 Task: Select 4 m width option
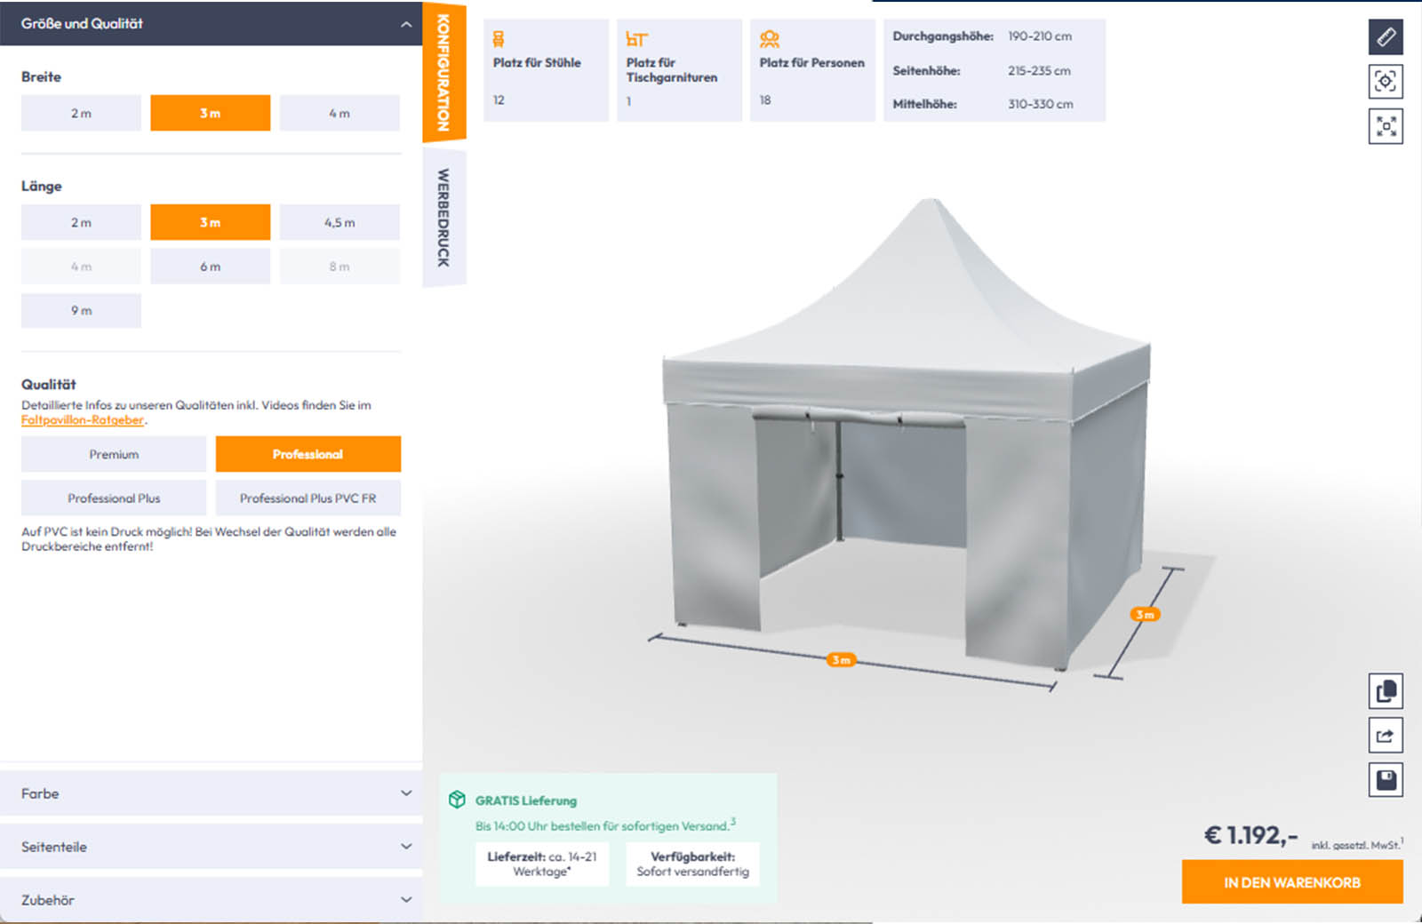coord(340,113)
